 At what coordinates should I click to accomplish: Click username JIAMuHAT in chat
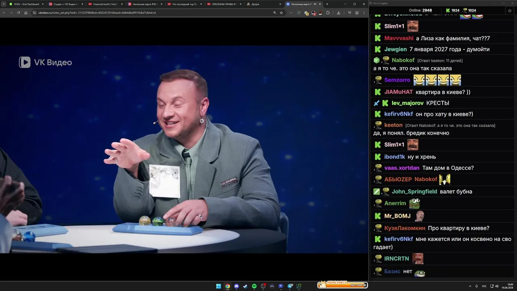(x=398, y=92)
